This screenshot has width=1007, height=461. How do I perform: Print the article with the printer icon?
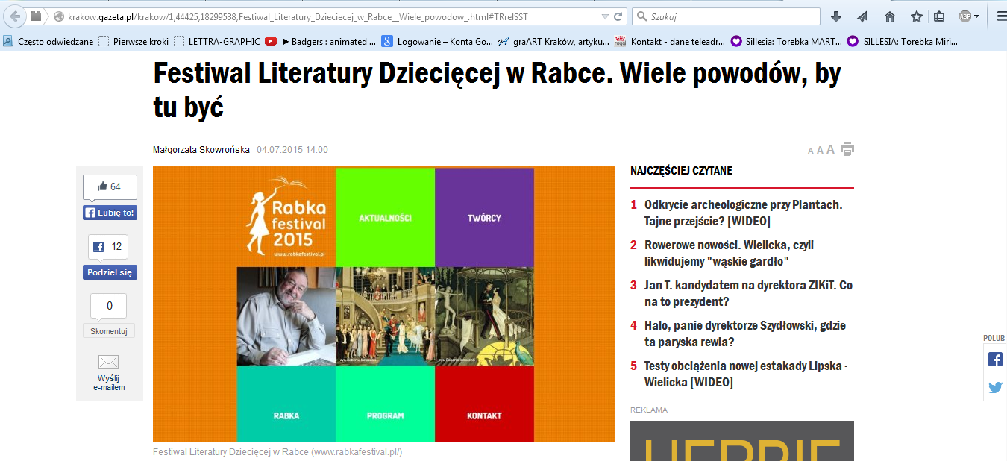847,149
